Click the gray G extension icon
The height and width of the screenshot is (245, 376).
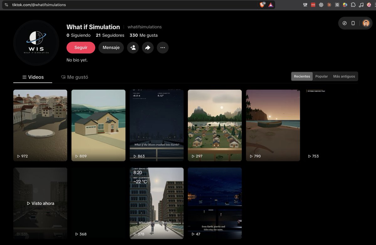pos(337,5)
